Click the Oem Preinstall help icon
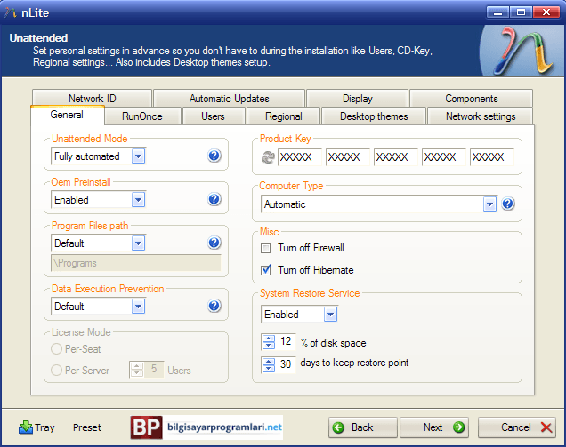 click(214, 199)
